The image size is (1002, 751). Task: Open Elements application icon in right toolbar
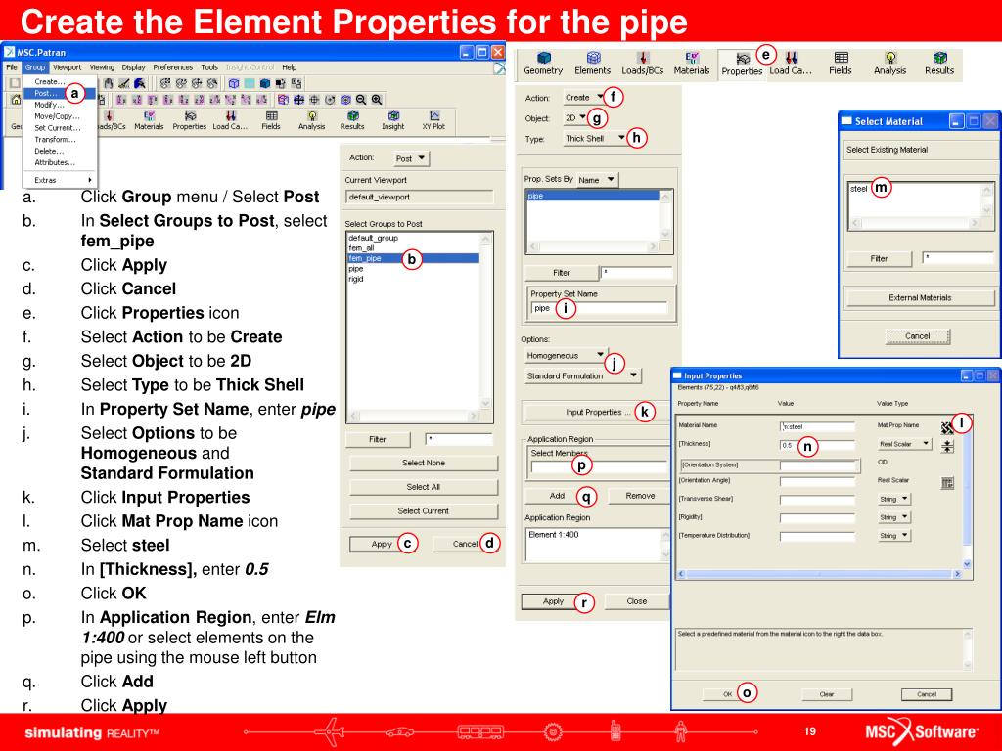pyautogui.click(x=592, y=64)
